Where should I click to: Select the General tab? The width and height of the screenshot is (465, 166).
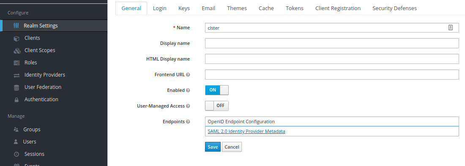[x=131, y=8]
